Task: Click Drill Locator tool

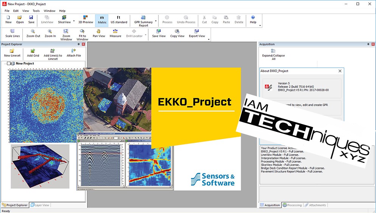Action: 134,34
